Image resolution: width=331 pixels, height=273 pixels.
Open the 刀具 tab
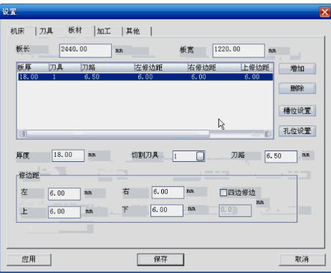(x=47, y=31)
